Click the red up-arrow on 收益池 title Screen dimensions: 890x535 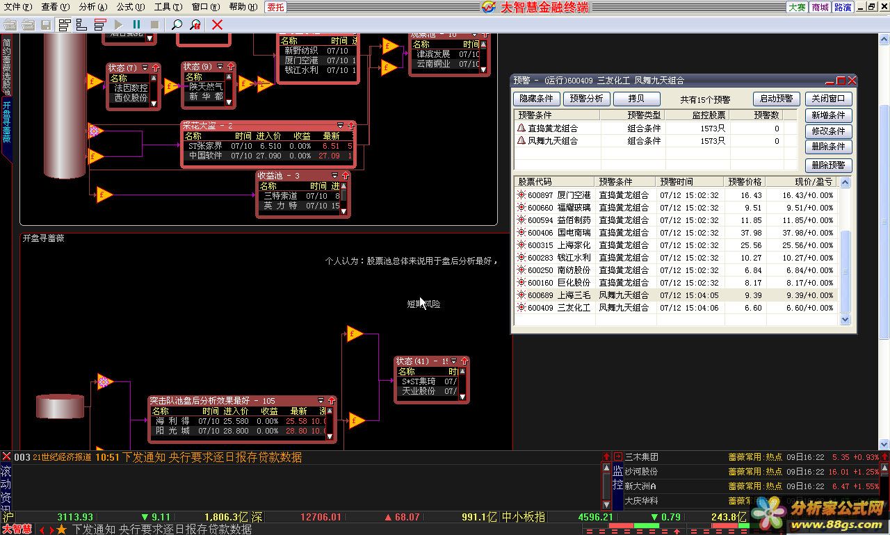point(345,176)
